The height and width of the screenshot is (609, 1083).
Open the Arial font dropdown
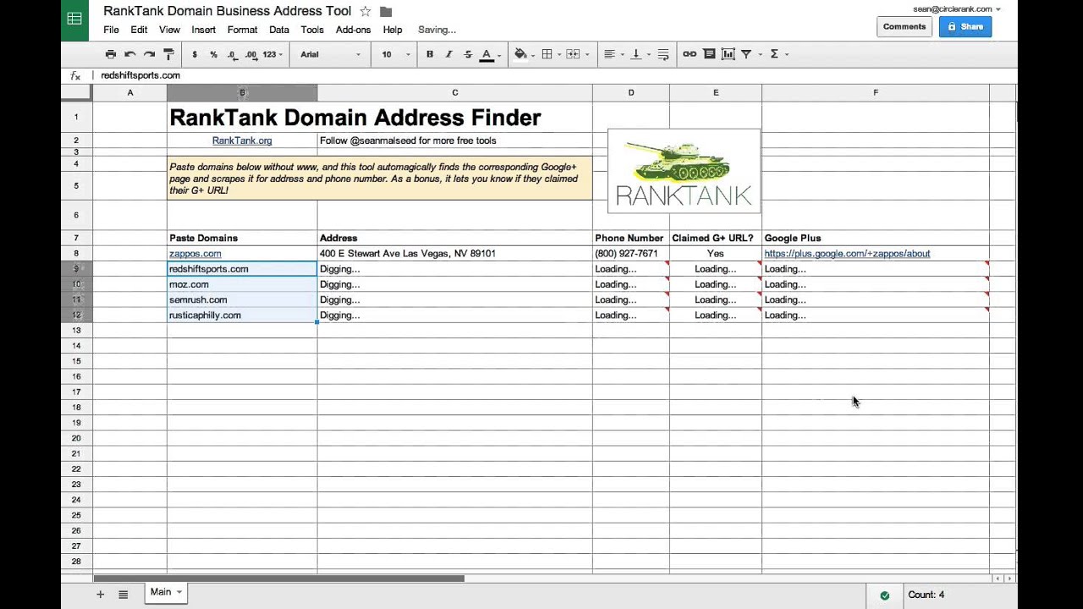point(330,54)
